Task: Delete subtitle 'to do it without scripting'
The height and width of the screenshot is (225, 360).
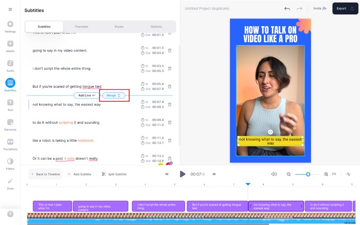Action: point(170,122)
